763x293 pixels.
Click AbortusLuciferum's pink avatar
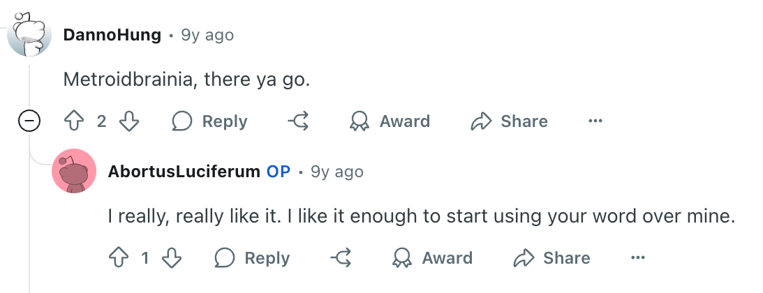coord(74,171)
